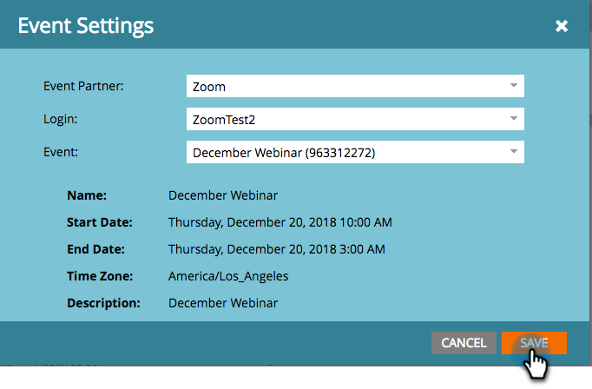Save the event settings

tap(534, 343)
